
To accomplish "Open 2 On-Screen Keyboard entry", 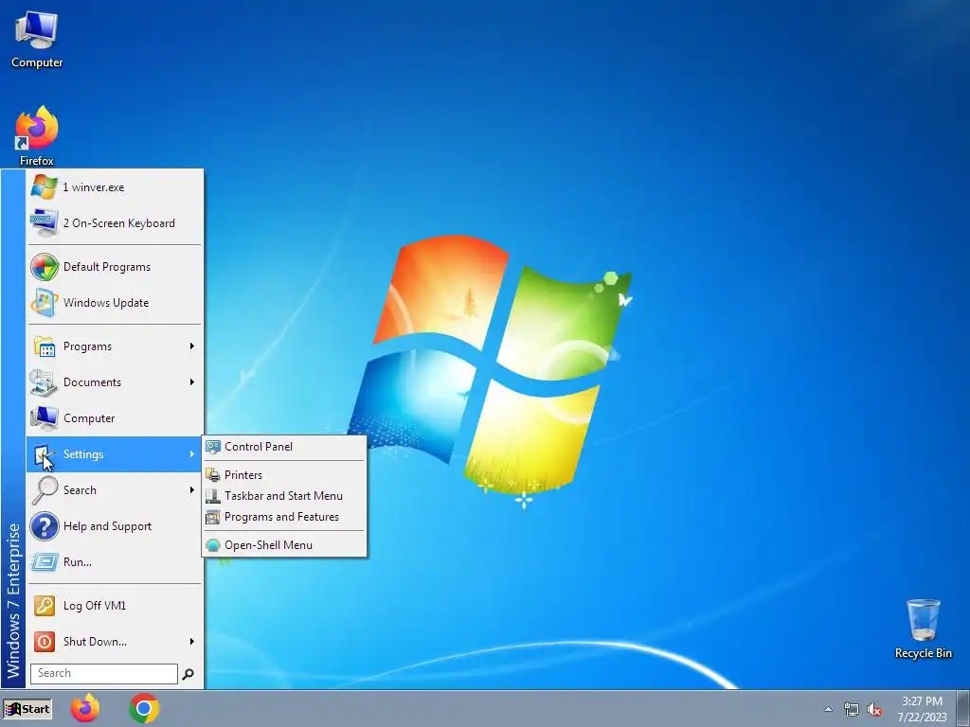I will point(115,222).
